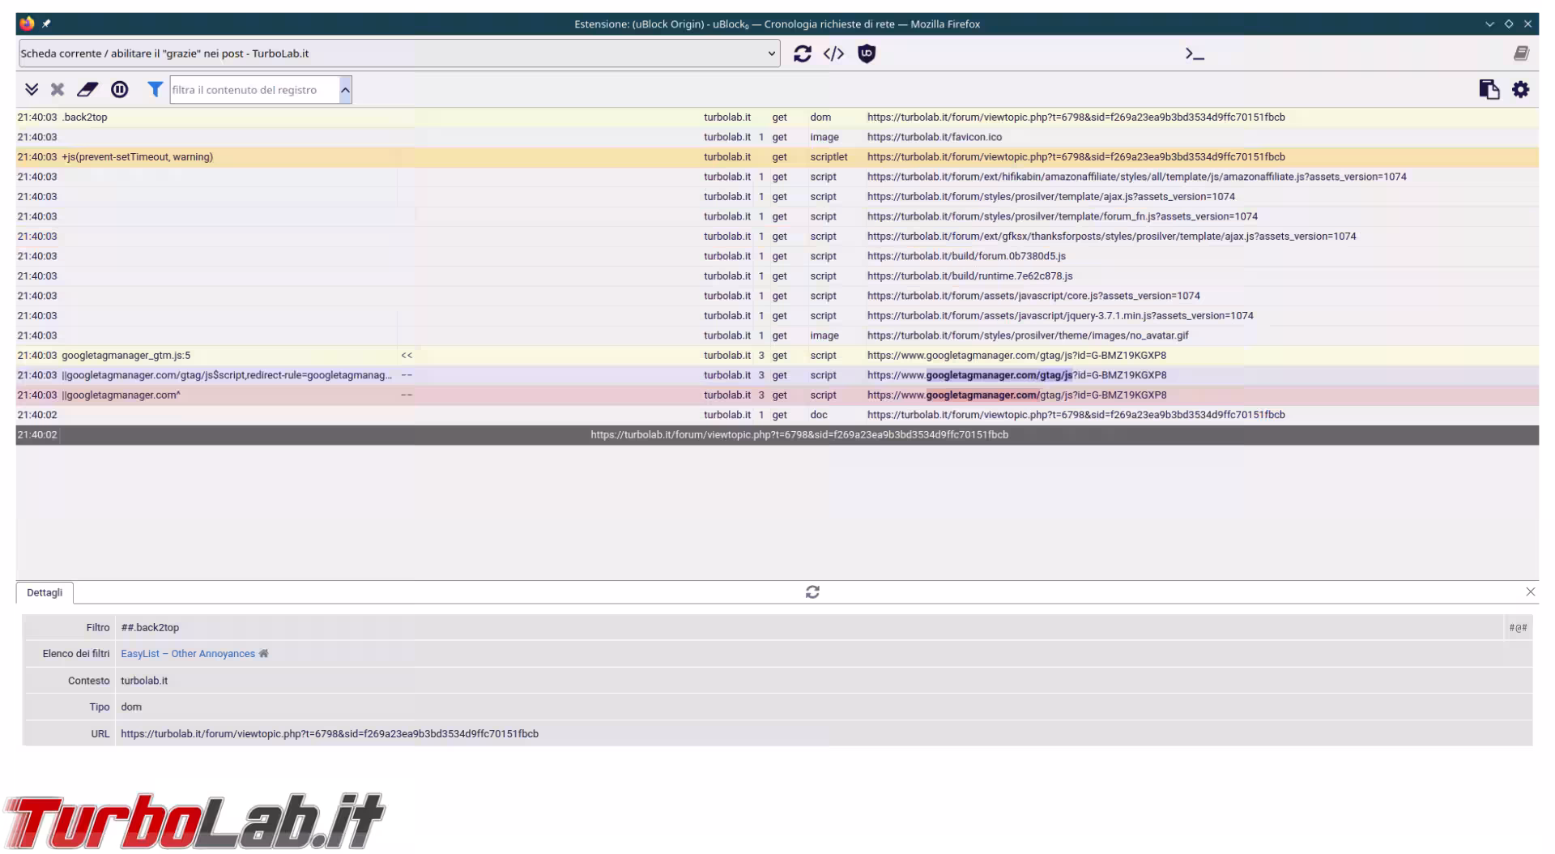
Task: Select the runtime.7e62c878.js row
Action: pyautogui.click(x=777, y=276)
